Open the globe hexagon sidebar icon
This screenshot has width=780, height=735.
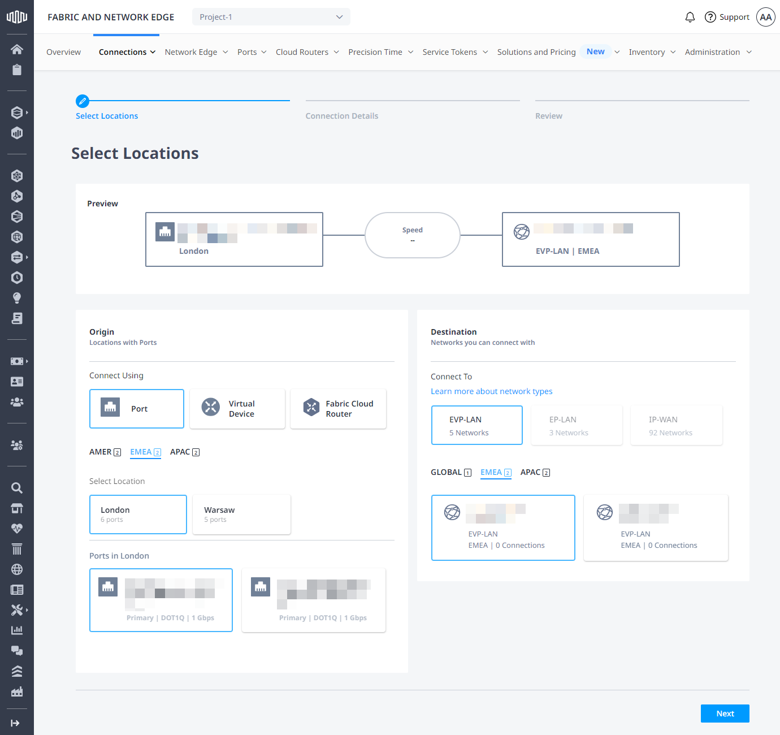coord(17,237)
